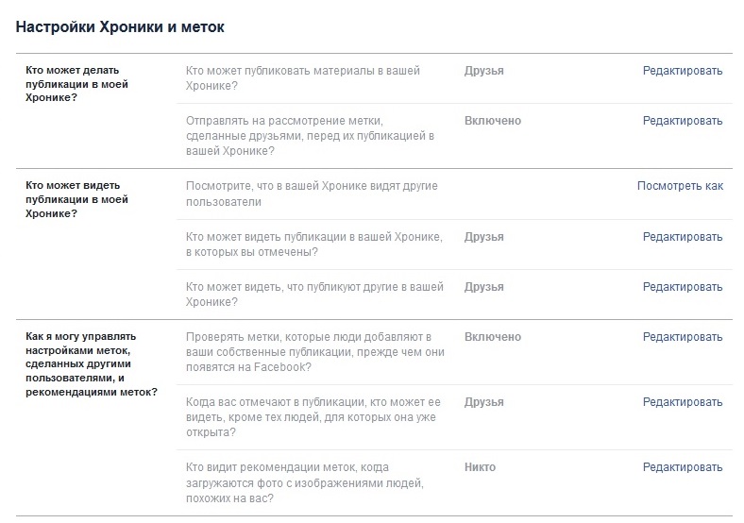Open row 'Посмотрите, что в вашей Хронике видят другие'
Image resolution: width=744 pixels, height=523 pixels.
454,194
